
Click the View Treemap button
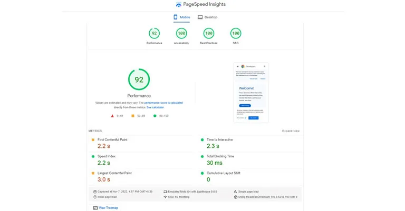pyautogui.click(x=105, y=208)
